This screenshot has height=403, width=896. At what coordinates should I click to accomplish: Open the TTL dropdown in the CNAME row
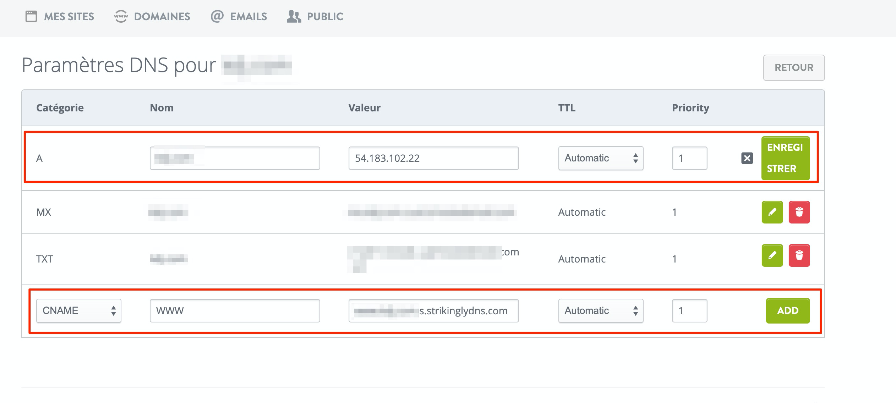601,311
